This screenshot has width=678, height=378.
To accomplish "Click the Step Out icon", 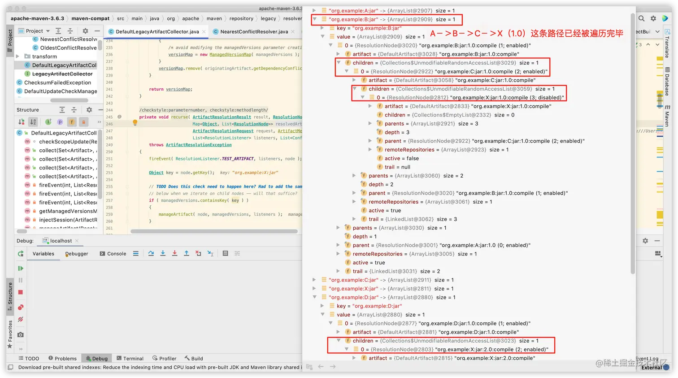I will coord(187,253).
